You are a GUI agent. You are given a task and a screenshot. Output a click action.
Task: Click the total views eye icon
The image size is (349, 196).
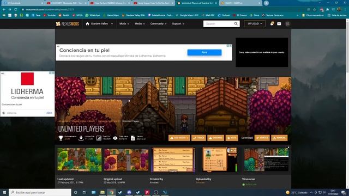click(x=115, y=138)
